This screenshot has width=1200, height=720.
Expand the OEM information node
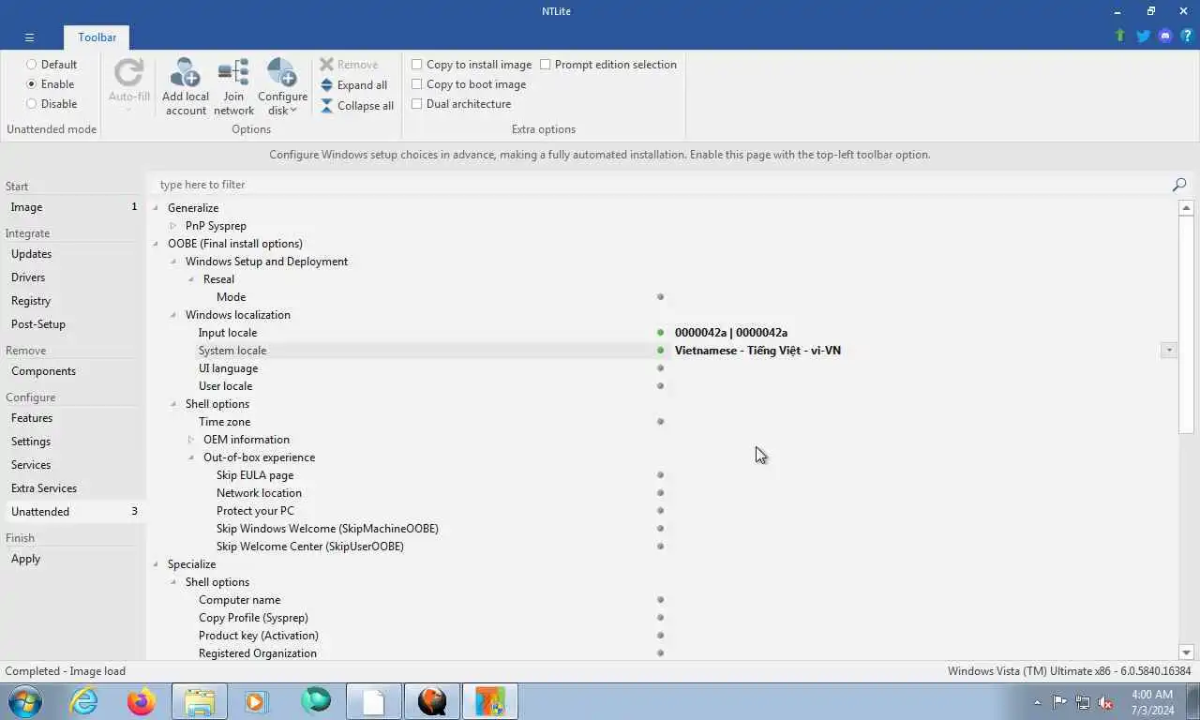pos(191,440)
